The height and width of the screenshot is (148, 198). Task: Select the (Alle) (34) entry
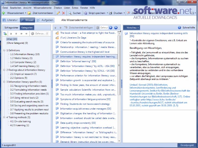tap(12, 39)
